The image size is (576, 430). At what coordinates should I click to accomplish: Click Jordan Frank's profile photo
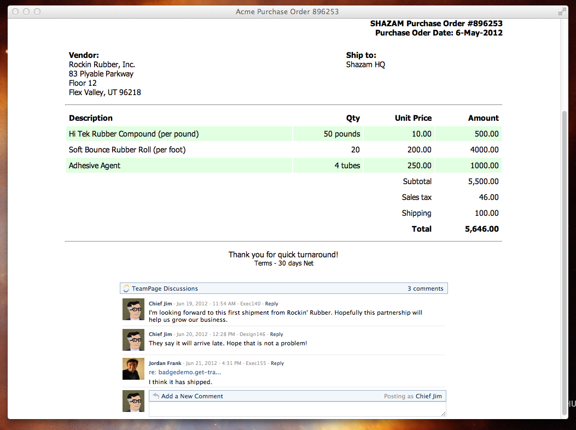[x=133, y=369]
